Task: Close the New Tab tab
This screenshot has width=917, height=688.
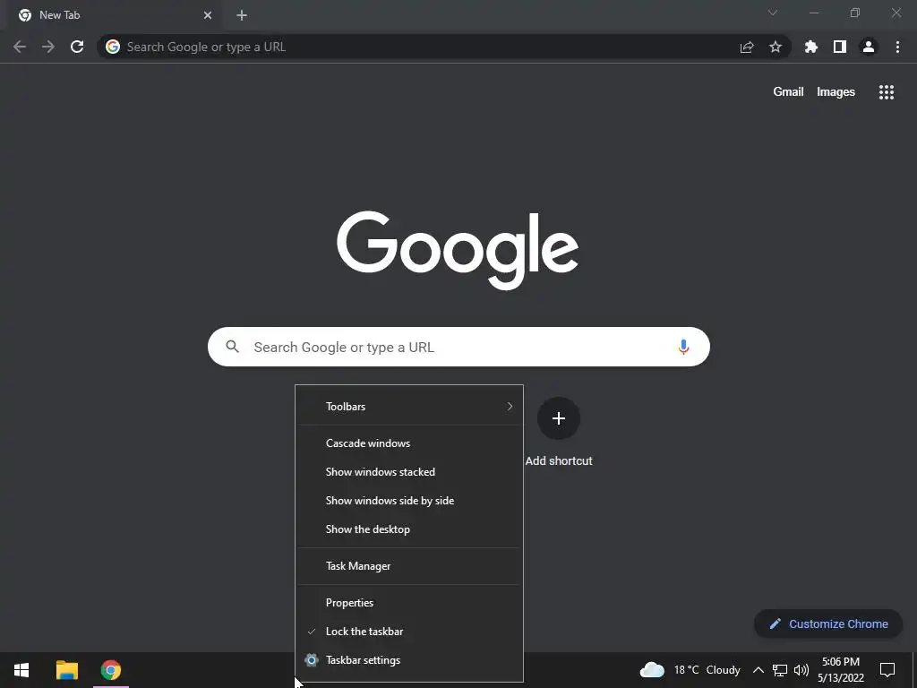Action: pyautogui.click(x=208, y=15)
